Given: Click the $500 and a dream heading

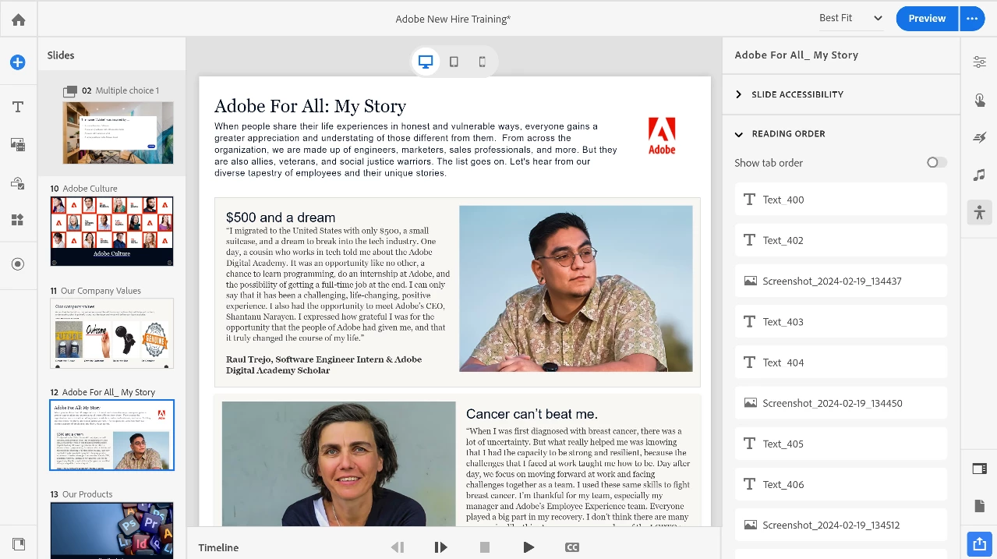Looking at the screenshot, I should [x=281, y=218].
